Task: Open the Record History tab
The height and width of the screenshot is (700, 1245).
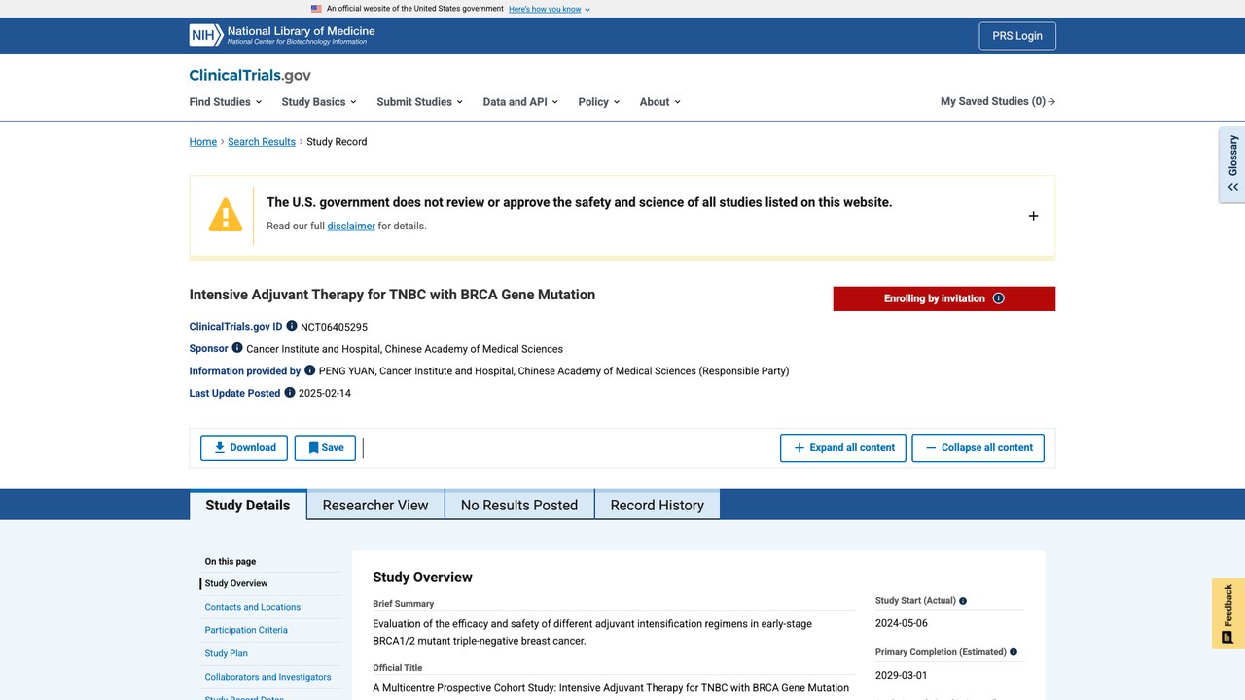Action: click(658, 505)
